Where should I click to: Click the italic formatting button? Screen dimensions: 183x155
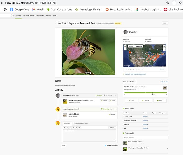pos(67,127)
